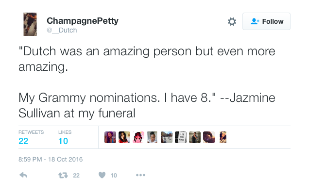Click the first liker avatar with purple tint

110,137
